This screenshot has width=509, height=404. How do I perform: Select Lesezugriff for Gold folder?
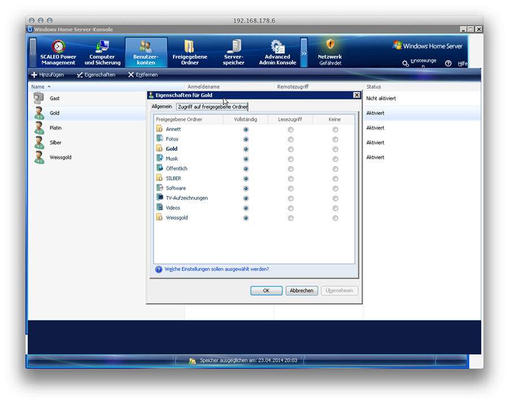(x=291, y=149)
